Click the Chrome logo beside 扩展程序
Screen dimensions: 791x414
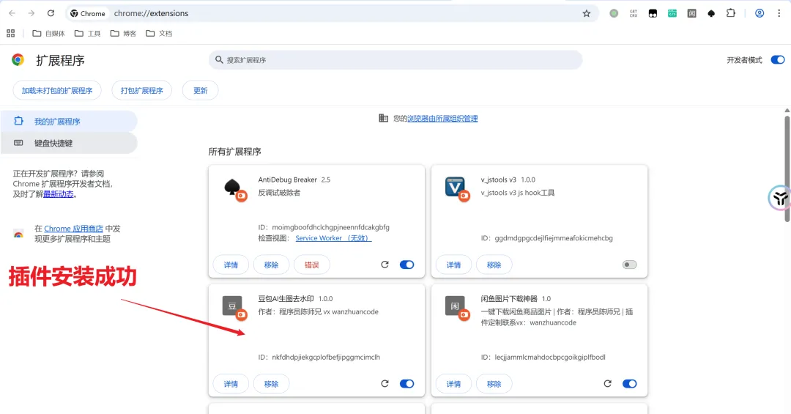point(18,60)
